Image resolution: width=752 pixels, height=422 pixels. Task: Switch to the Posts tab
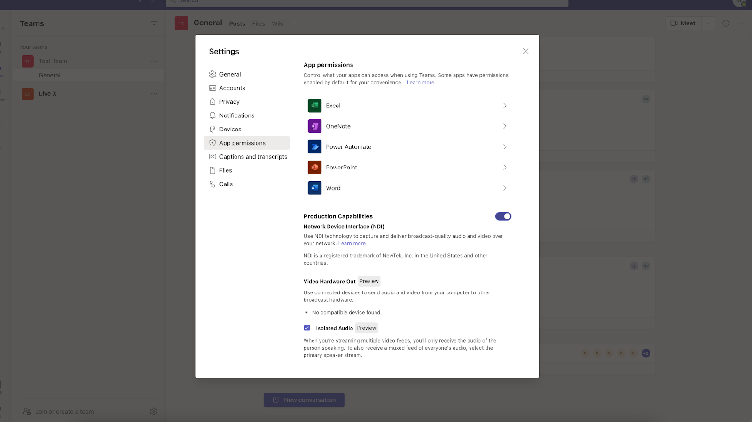click(x=237, y=23)
